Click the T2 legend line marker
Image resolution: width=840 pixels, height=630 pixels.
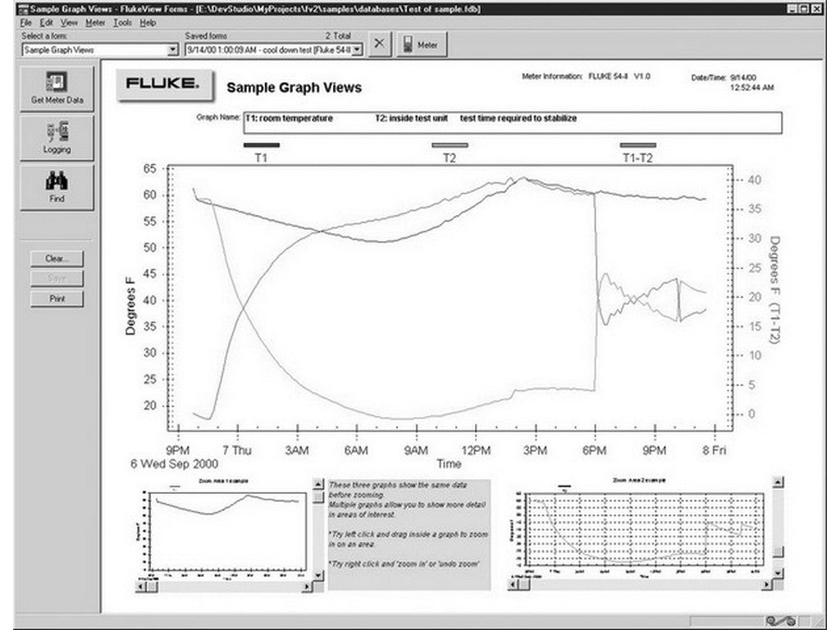[x=450, y=145]
